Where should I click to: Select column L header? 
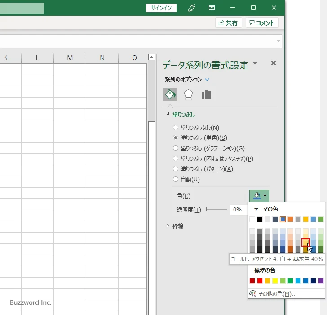tap(38, 58)
